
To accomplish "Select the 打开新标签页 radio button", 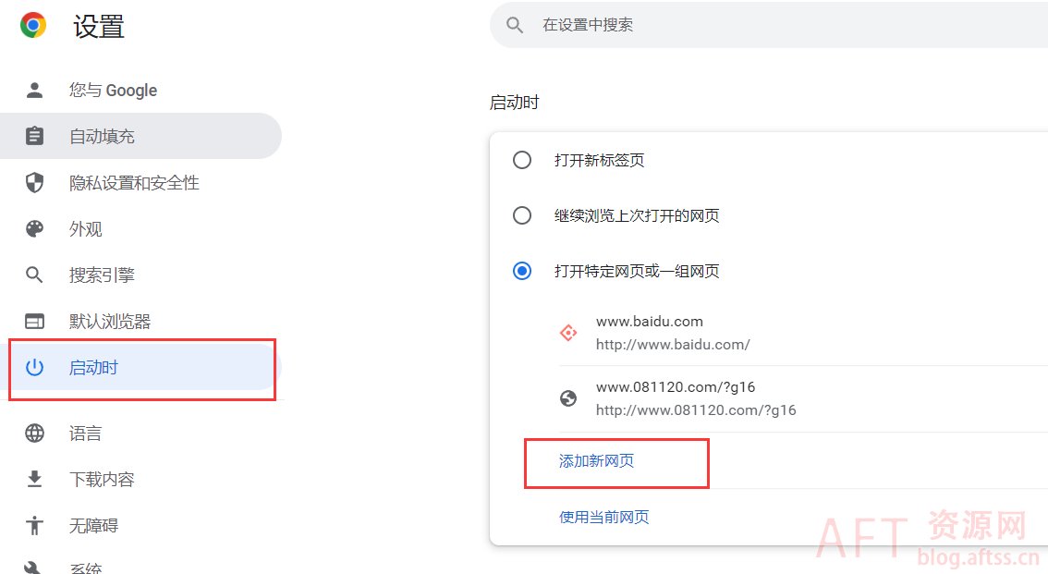I will pyautogui.click(x=522, y=160).
